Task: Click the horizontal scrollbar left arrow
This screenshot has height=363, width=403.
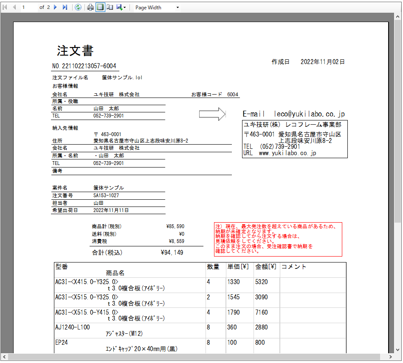Action: click(4, 357)
